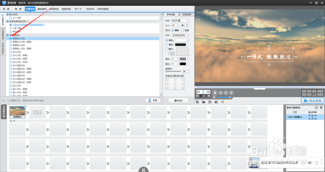This screenshot has width=325, height=172.
Task: Select the 停留特效 side tab
Action: 3,34
